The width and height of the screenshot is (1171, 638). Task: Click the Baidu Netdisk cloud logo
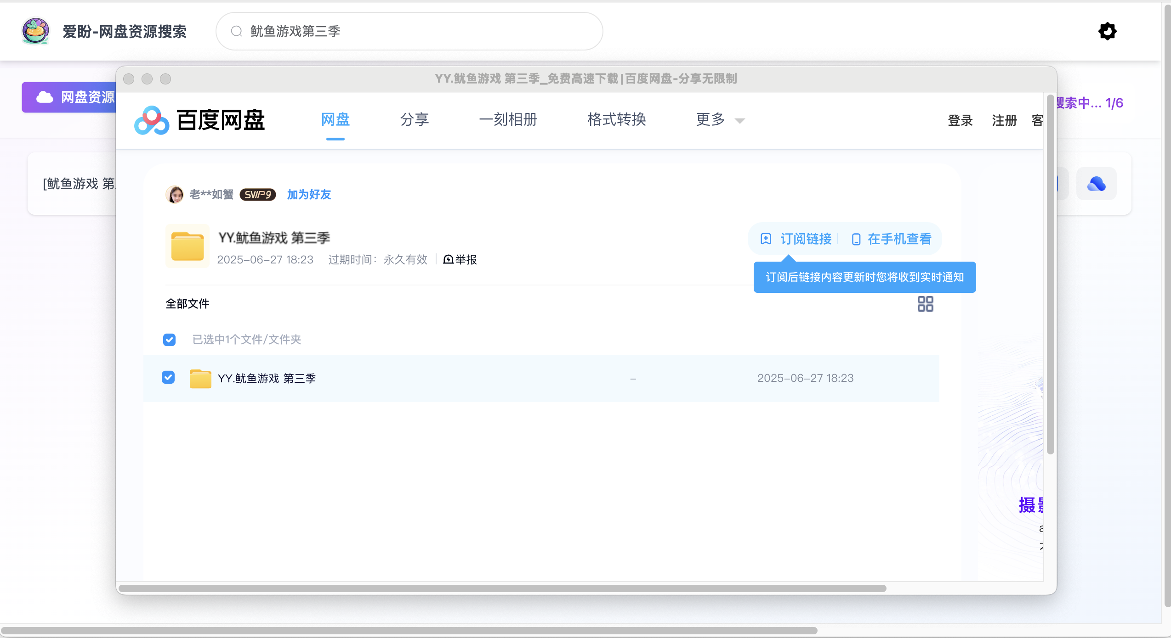[151, 120]
